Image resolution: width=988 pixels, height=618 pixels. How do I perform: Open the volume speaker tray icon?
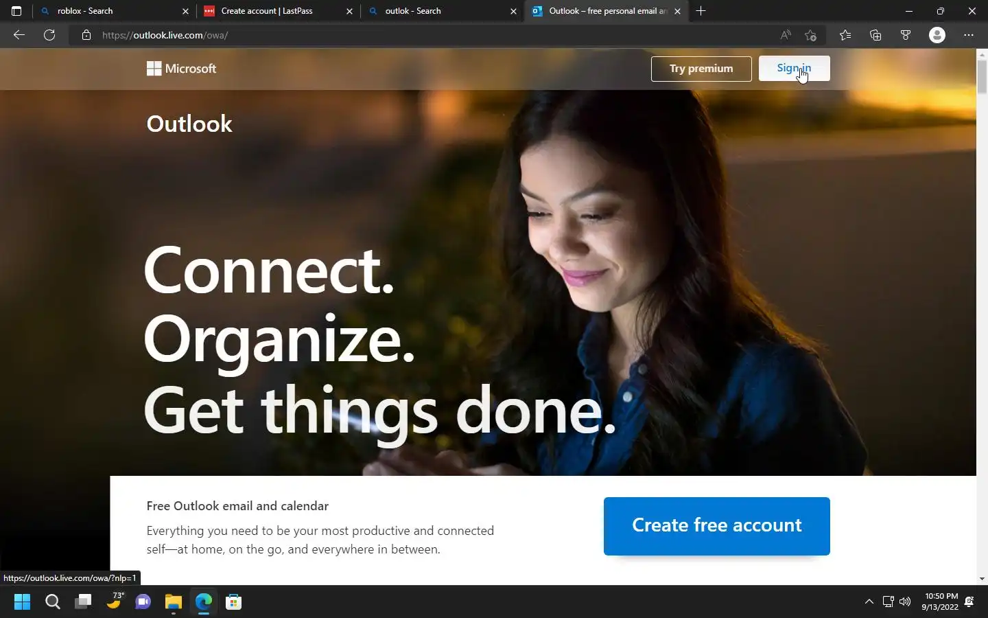pyautogui.click(x=905, y=602)
